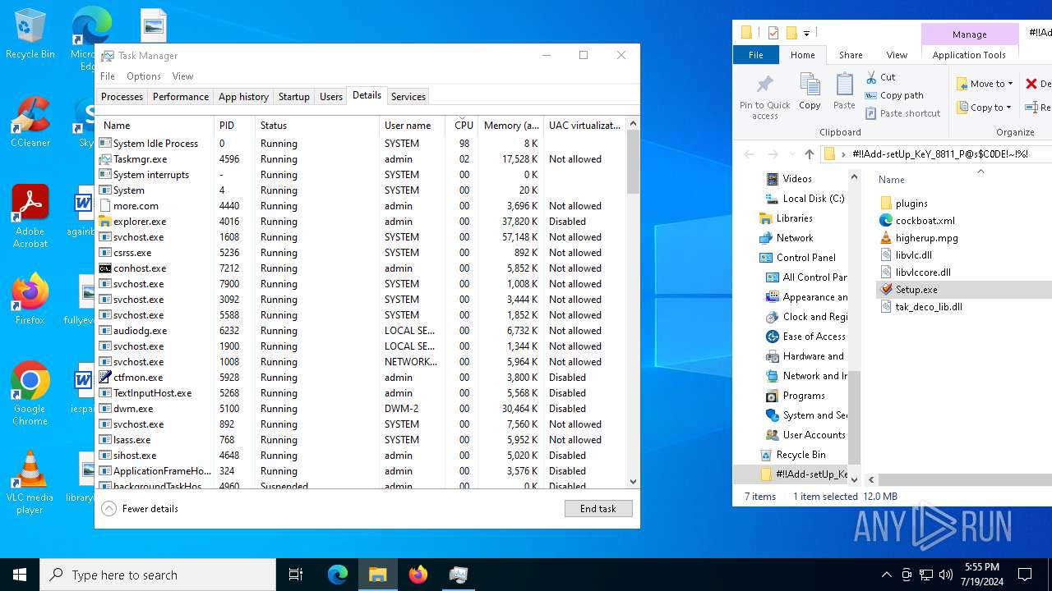Select libvlc.dll in file list
Image resolution: width=1052 pixels, height=591 pixels.
913,254
